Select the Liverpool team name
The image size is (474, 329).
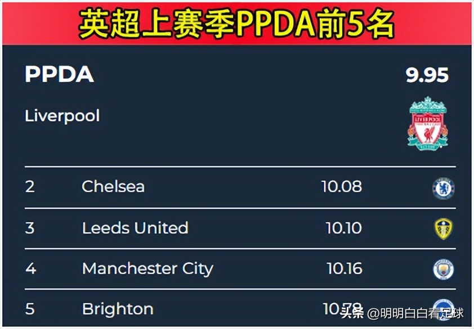tap(62, 116)
